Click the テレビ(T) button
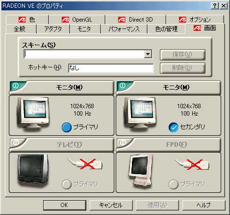Viewport: 230px width, 215px height. click(x=61, y=145)
